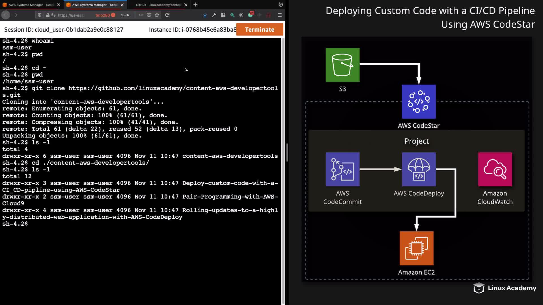Image resolution: width=543 pixels, height=305 pixels.
Task: Click the browser back arrow
Action: pyautogui.click(x=6, y=15)
